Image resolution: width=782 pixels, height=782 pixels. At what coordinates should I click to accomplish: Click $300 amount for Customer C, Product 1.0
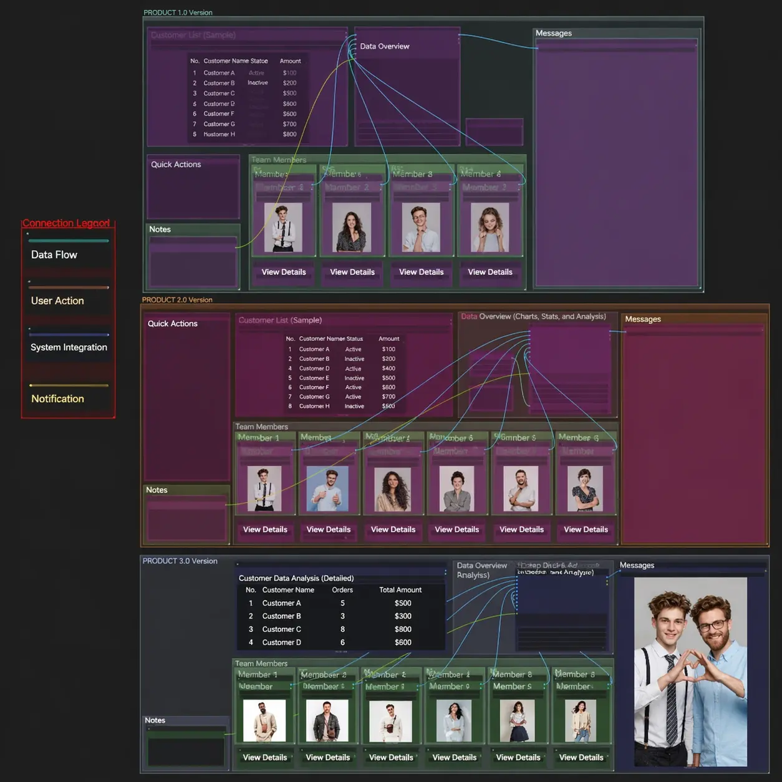pos(289,94)
